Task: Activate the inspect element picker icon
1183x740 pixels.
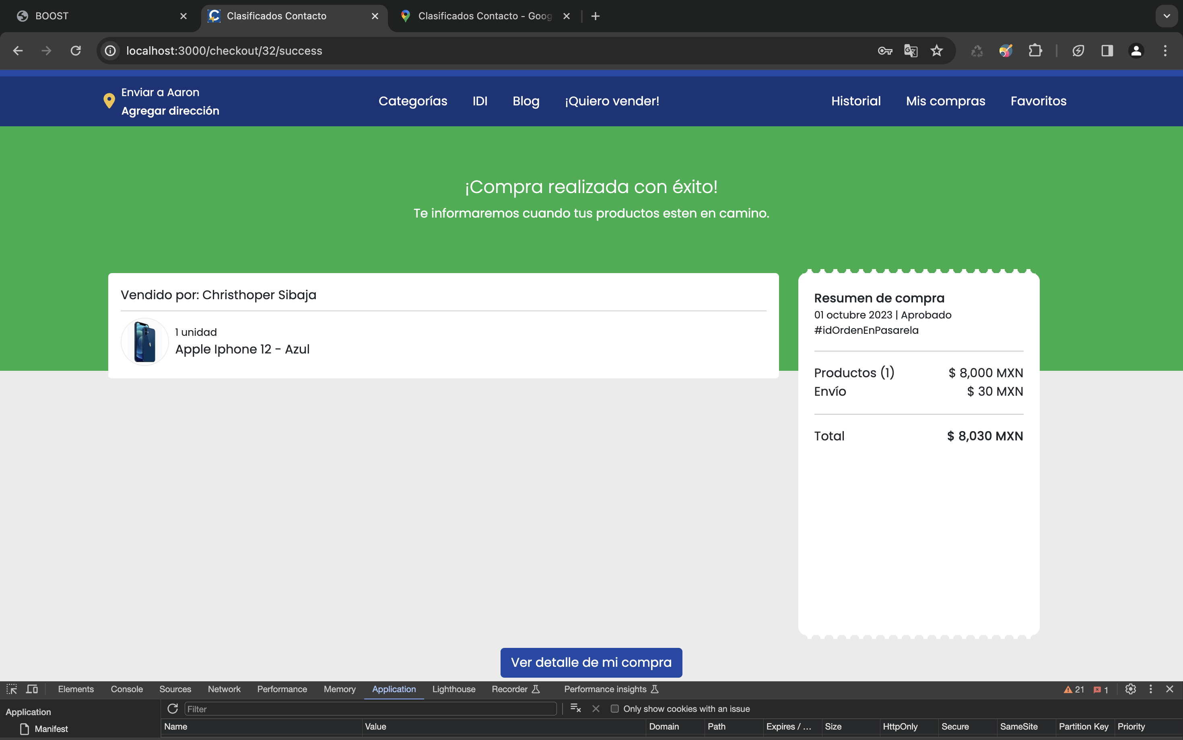Action: pyautogui.click(x=12, y=689)
